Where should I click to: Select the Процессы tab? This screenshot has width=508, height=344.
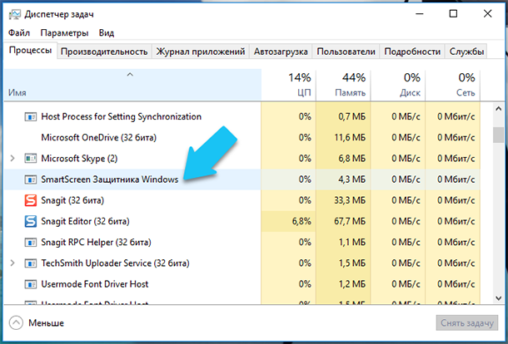pos(31,51)
